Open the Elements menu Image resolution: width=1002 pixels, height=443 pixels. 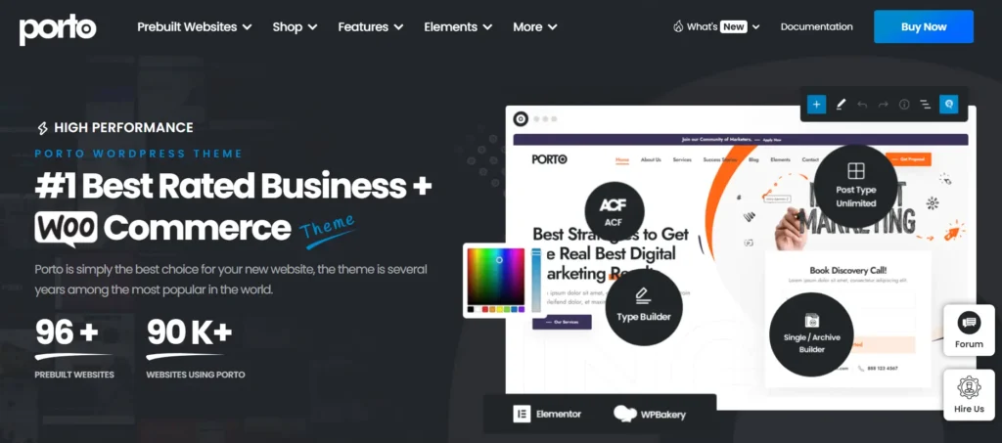[458, 26]
